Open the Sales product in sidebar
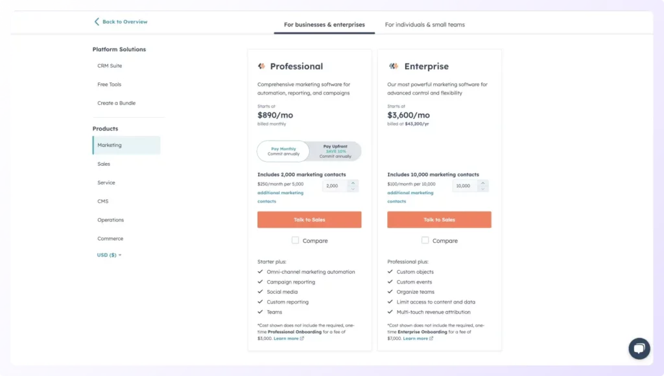The height and width of the screenshot is (376, 664). click(104, 164)
